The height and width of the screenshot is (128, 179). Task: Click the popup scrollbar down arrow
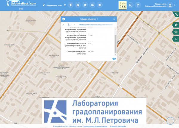(115, 54)
